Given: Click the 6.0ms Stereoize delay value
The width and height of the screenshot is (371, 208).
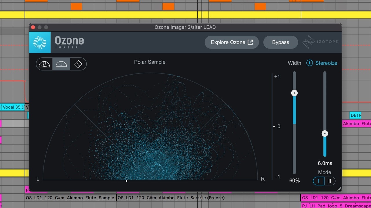Looking at the screenshot, I should (325, 163).
